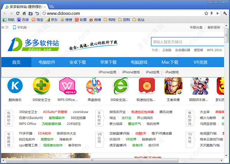
Task: Reload the page with the refresh icon
Action: (x=18, y=13)
